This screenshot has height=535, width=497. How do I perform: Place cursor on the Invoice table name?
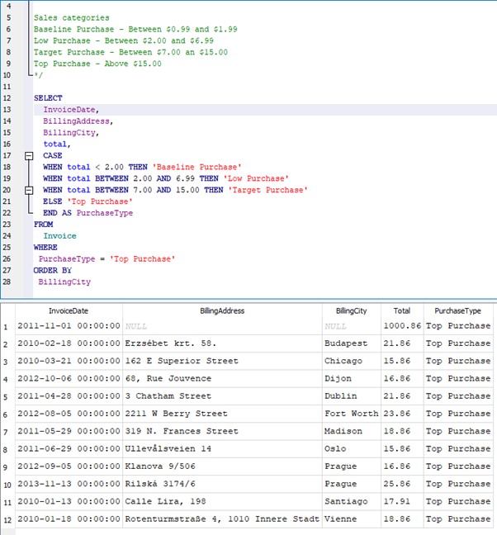(x=59, y=236)
